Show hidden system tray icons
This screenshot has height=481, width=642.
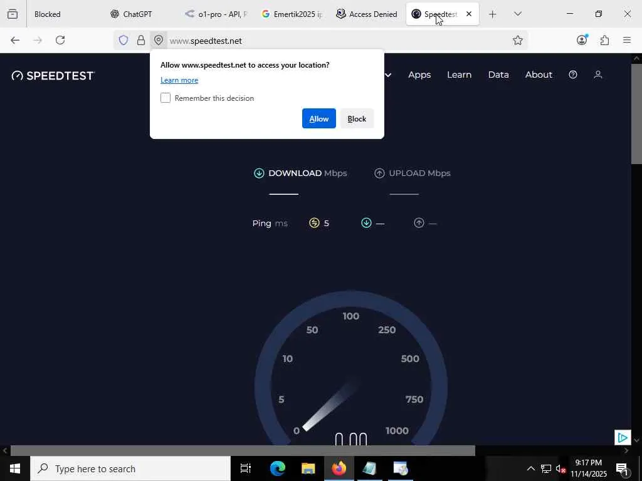pyautogui.click(x=530, y=468)
